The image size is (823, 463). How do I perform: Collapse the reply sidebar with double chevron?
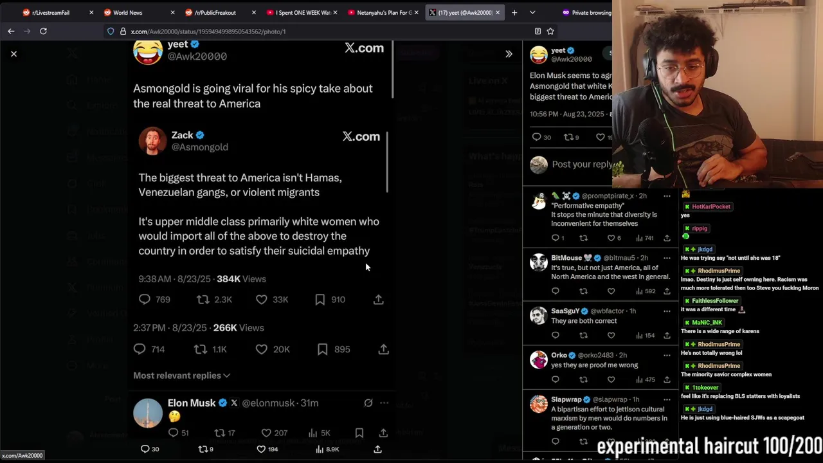[x=509, y=54]
